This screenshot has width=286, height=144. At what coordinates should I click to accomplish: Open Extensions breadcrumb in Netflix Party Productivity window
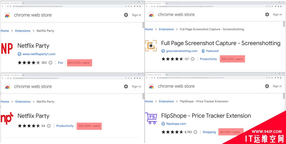pos(23,101)
